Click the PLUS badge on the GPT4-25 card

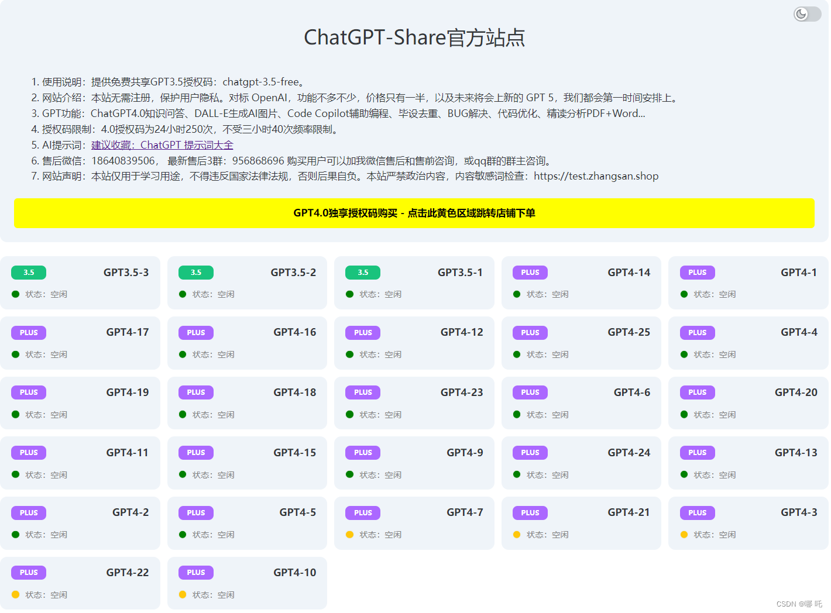point(530,333)
